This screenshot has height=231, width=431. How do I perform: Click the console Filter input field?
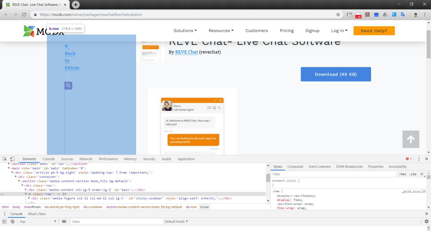[x=116, y=222]
